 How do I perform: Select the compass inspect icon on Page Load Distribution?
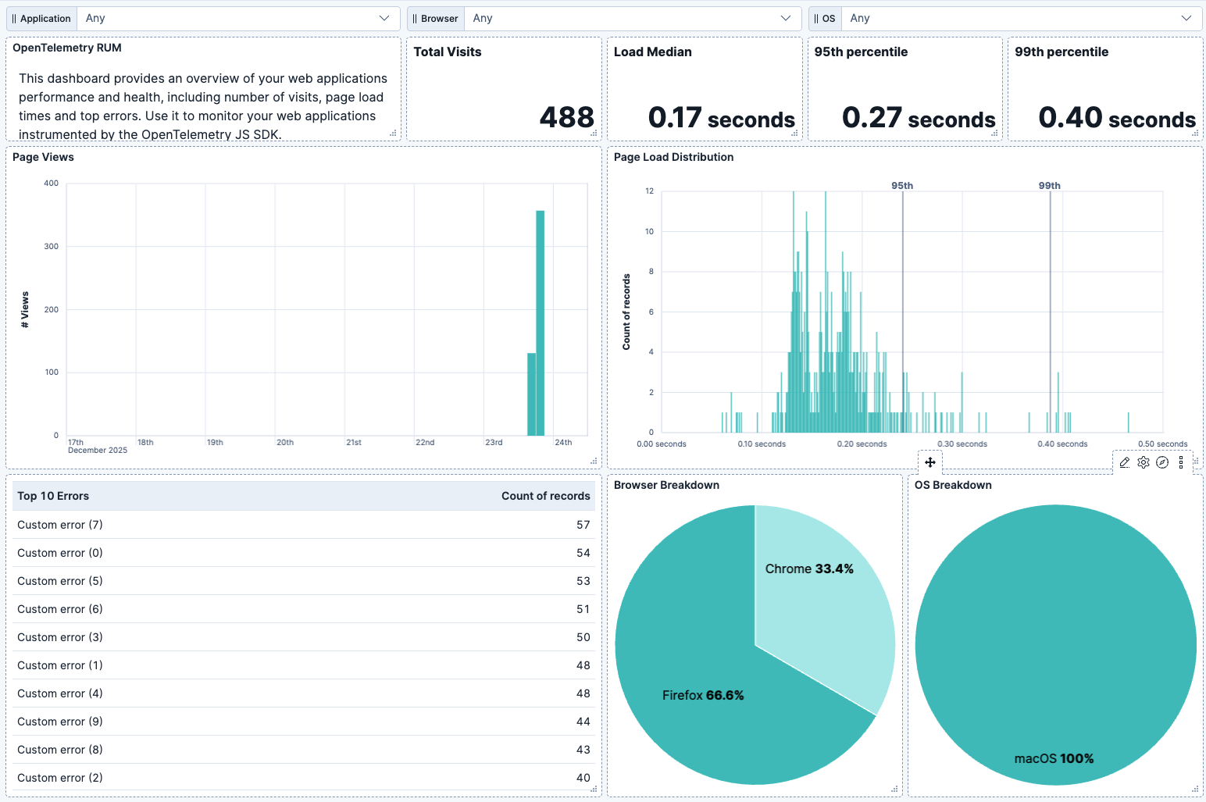click(x=1162, y=462)
